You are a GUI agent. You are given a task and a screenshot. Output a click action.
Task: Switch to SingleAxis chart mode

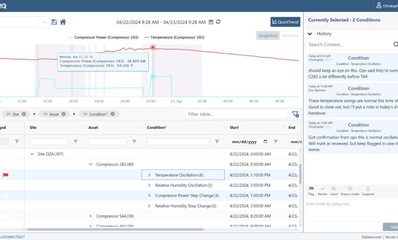pos(268,36)
